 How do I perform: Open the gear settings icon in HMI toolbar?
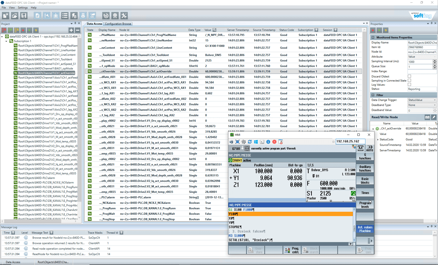(243, 141)
